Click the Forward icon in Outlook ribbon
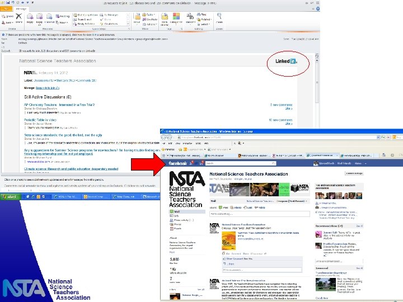Image resolution: width=403 pixels, height=302 pixels. coord(49,17)
